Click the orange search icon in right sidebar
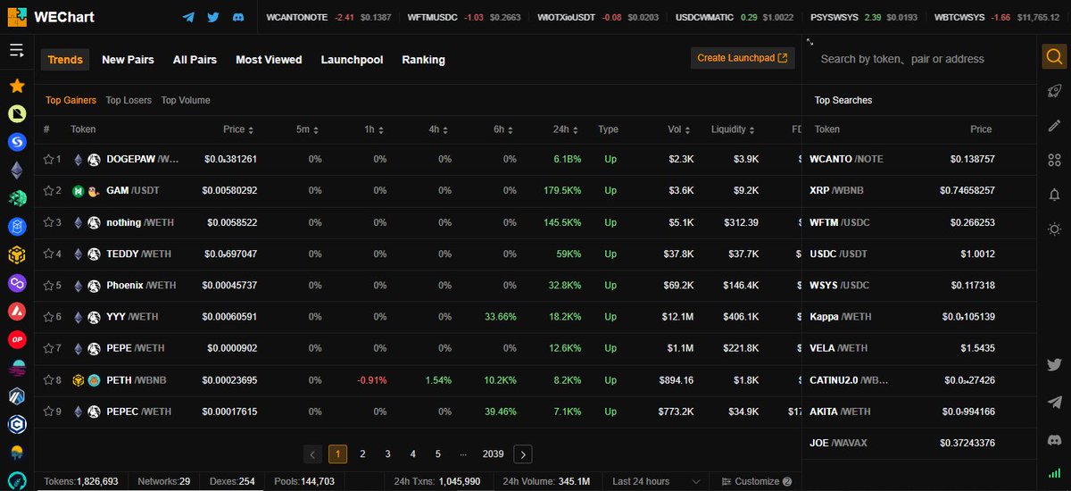Image resolution: width=1071 pixels, height=491 pixels. coord(1054,57)
